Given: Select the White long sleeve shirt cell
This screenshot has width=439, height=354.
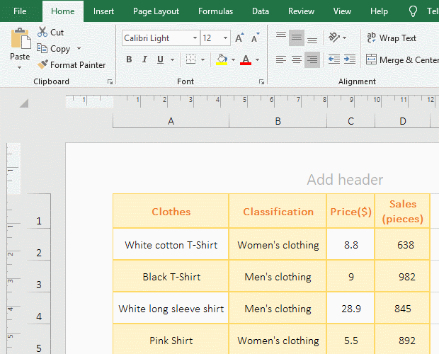Looking at the screenshot, I should 171,309.
